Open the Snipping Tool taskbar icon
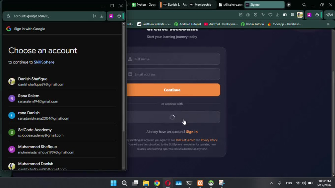This screenshot has width=335, height=188. 222,183
